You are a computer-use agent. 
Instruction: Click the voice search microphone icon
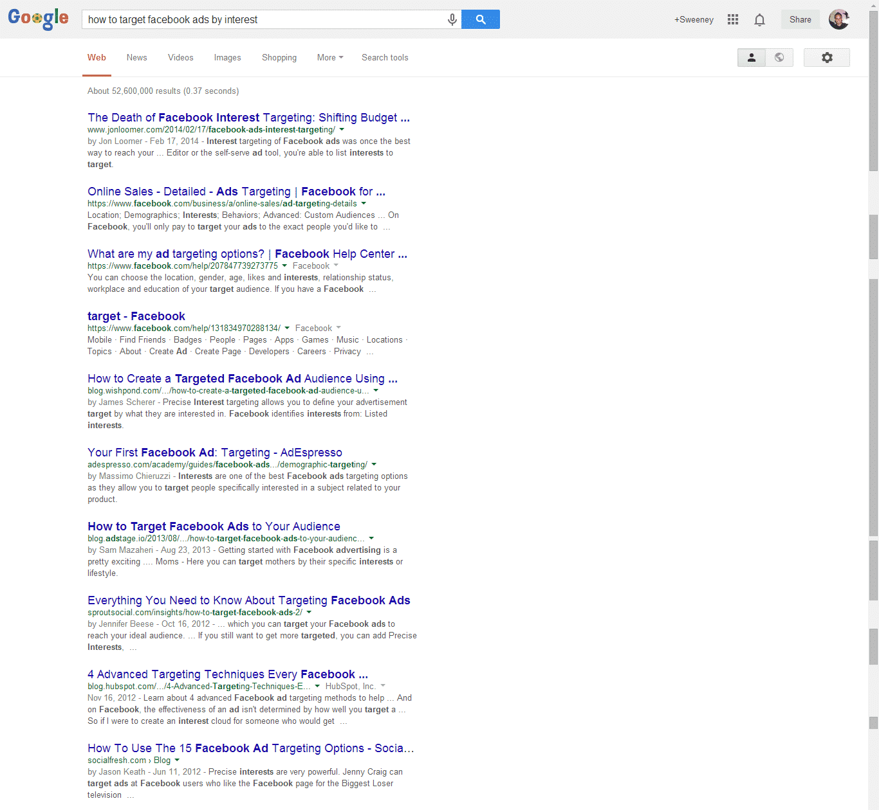[452, 19]
